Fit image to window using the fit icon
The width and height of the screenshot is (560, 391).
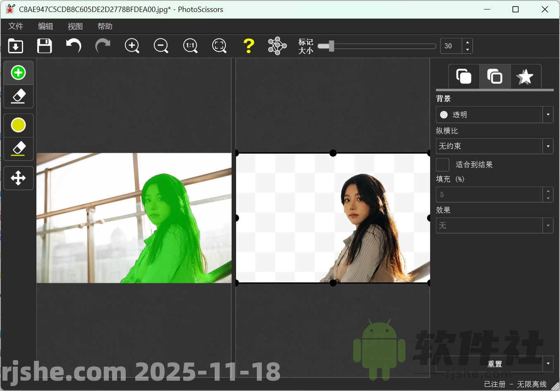(x=219, y=46)
